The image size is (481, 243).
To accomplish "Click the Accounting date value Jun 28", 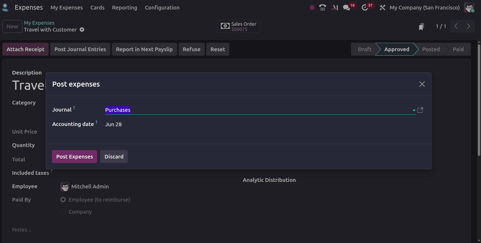I will (x=113, y=124).
